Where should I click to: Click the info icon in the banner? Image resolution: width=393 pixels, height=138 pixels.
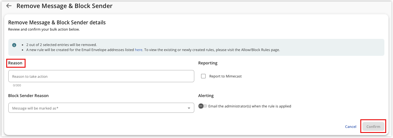[x=14, y=45]
